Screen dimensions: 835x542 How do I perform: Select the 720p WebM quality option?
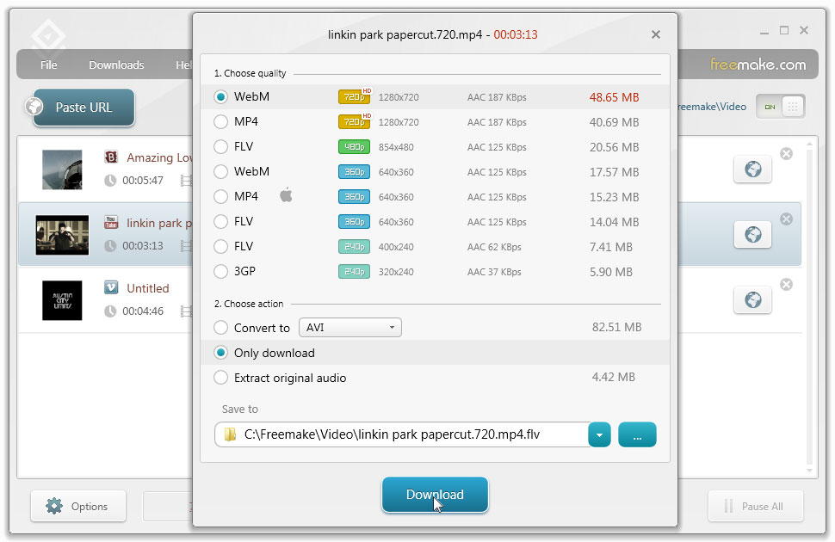[x=220, y=97]
